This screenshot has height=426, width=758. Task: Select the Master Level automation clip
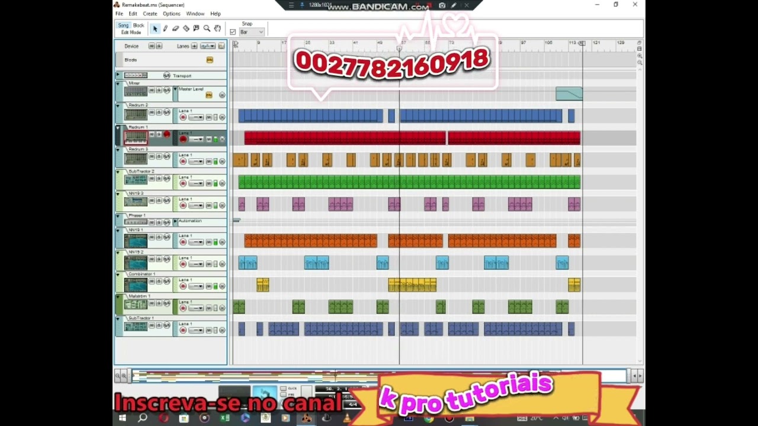click(x=569, y=93)
